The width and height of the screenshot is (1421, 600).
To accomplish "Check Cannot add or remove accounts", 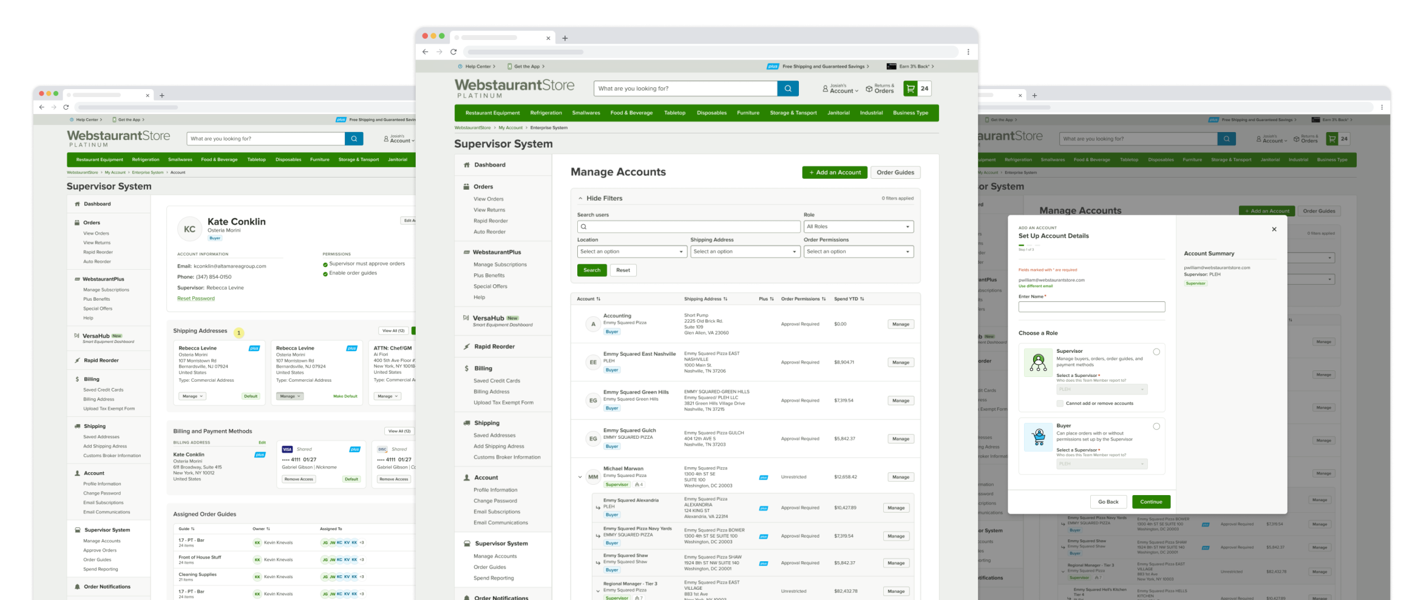I will pyautogui.click(x=1060, y=403).
